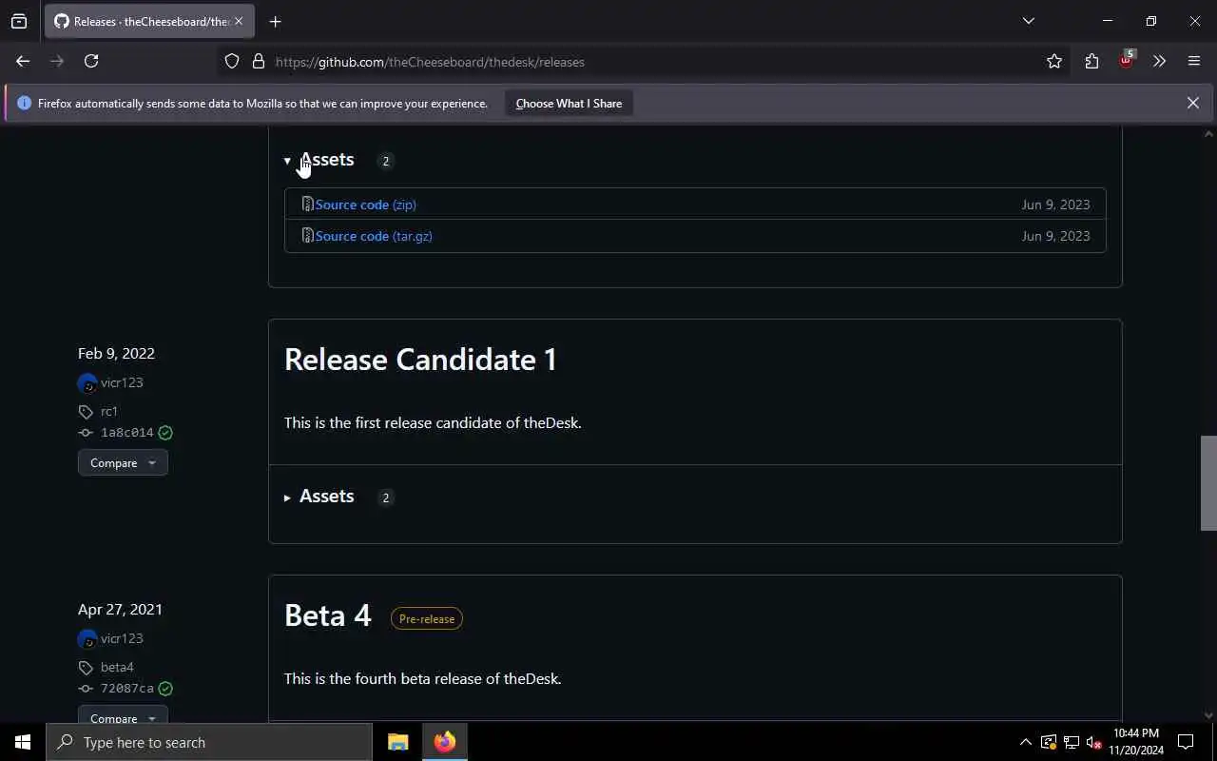Click the Feb 9, 2022 release date

coord(116,353)
